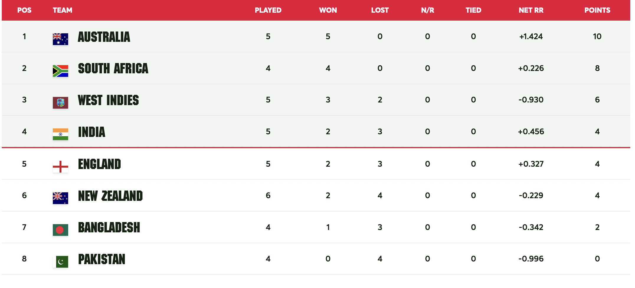Screen dimensions: 635x288
Task: Click the Pakistan flag icon
Action: pyautogui.click(x=60, y=261)
